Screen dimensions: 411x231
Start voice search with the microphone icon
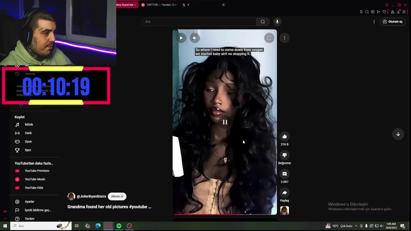[x=277, y=21]
